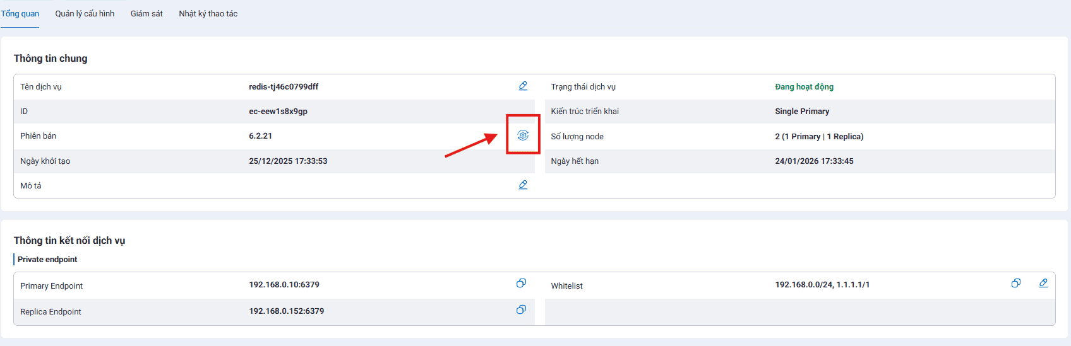Edit the Whitelist entries
Screen dimensions: 1071x346
click(1043, 284)
